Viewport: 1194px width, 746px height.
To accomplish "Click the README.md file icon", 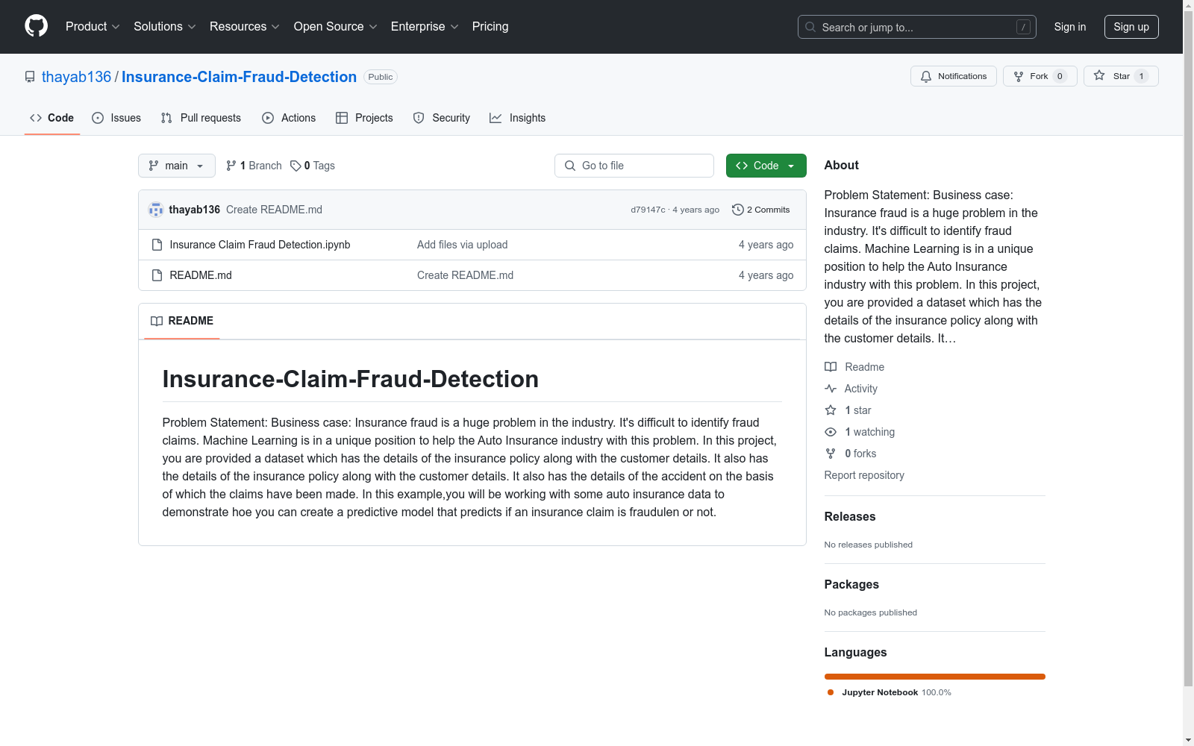I will click(157, 275).
